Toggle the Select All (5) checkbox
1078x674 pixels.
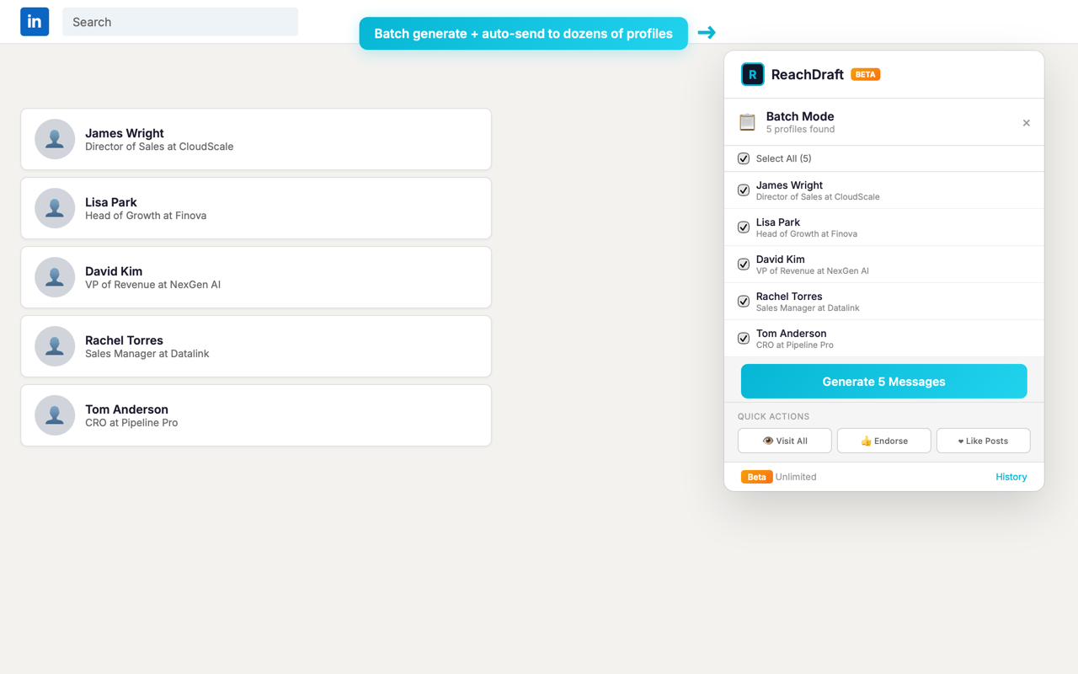744,158
